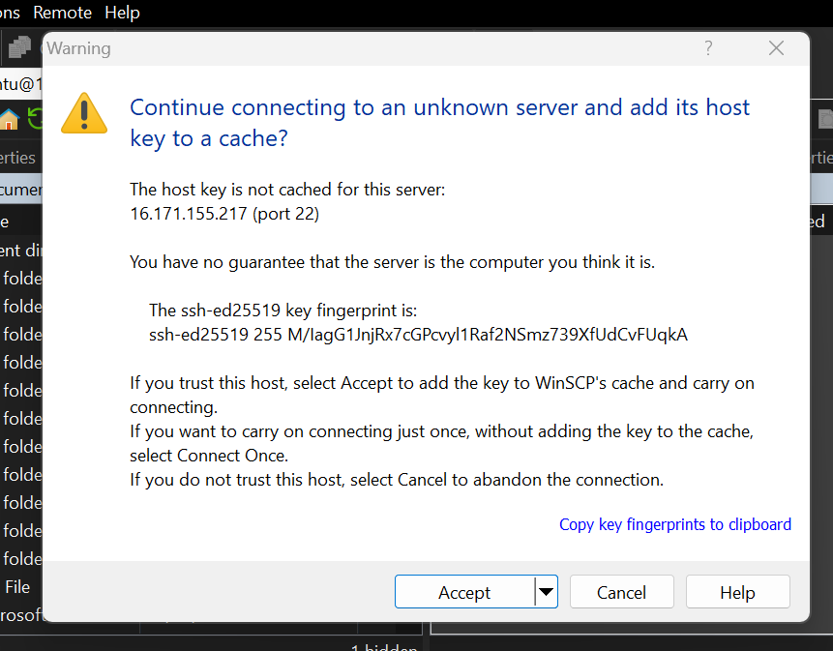Select the ubuntu session tab
833x651 pixels.
tap(20, 83)
